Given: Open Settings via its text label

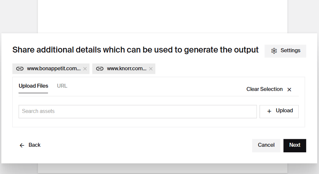Looking at the screenshot, I should click(x=290, y=51).
